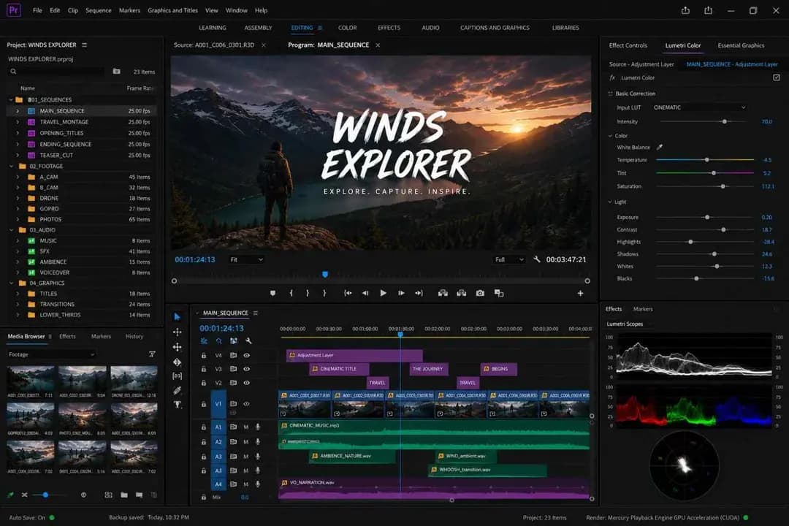The image size is (789, 526).
Task: Open the Input LUT CINEMATIC dropdown
Action: pyautogui.click(x=699, y=107)
